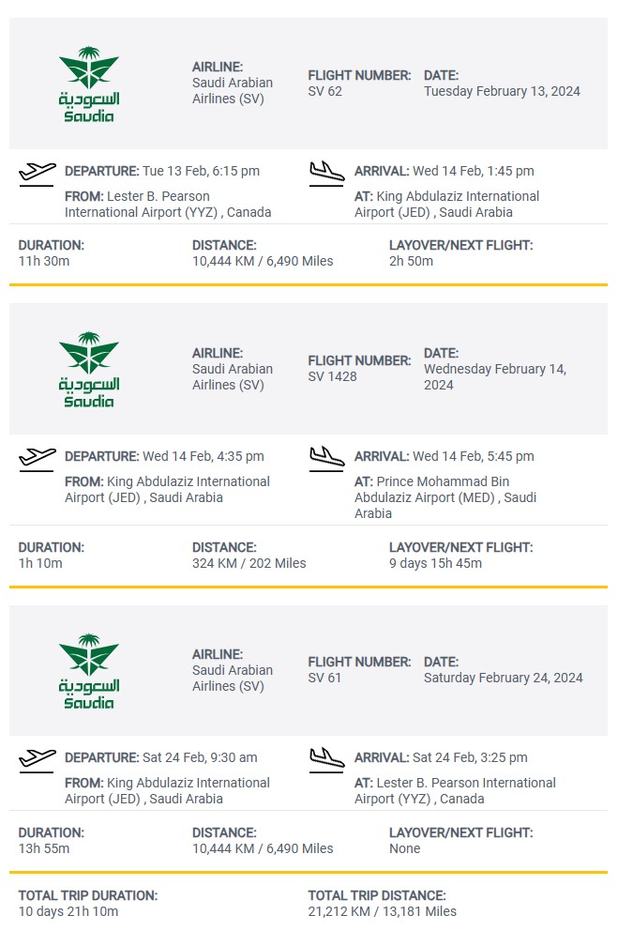Click the departure plane icon for SV 1428

click(37, 459)
